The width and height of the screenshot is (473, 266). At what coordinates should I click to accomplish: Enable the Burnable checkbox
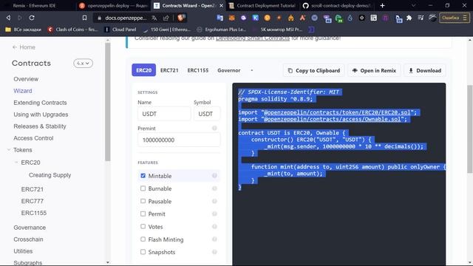pos(143,188)
